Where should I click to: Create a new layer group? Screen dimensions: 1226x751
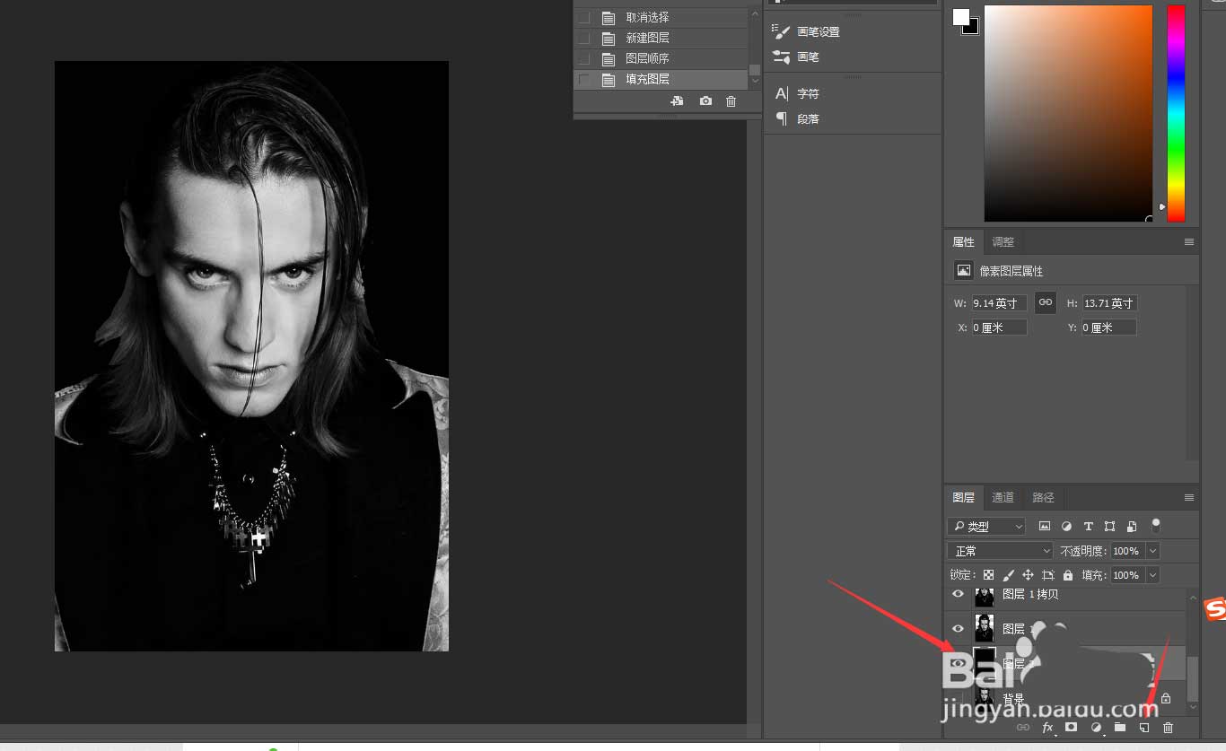[x=1120, y=728]
